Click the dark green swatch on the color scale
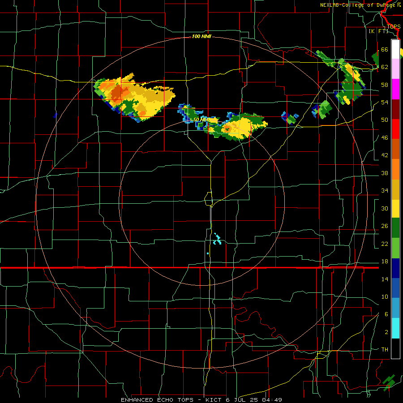This screenshot has height=403, width=403. click(395, 228)
